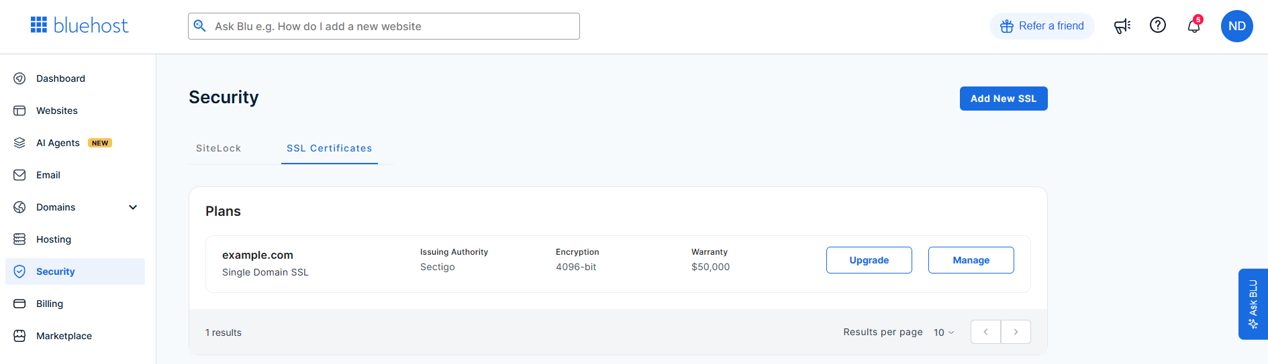This screenshot has height=364, width=1268.
Task: Click the Email envelope icon
Action: pos(19,175)
